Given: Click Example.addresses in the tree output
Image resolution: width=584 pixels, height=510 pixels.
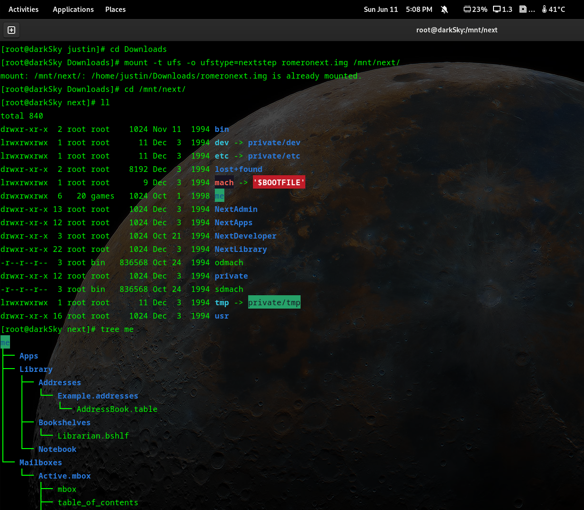Looking at the screenshot, I should coord(98,396).
